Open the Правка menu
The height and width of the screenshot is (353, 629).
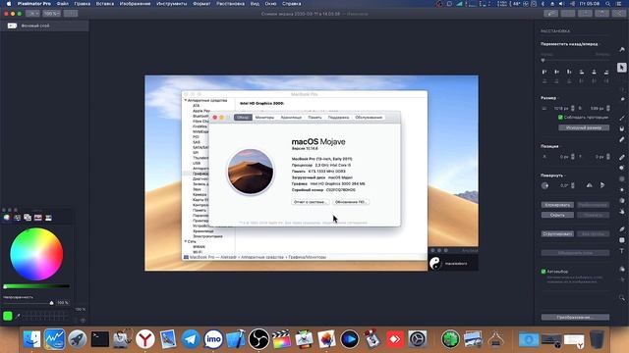tap(83, 4)
